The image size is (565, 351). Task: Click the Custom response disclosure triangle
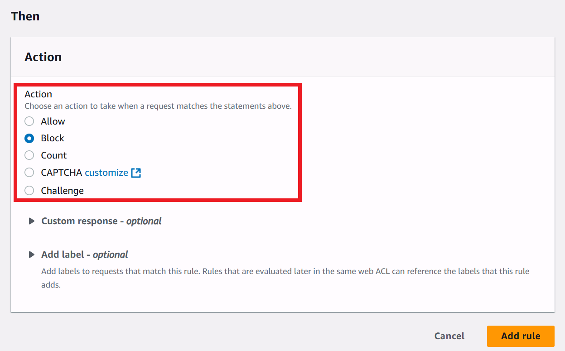coord(32,221)
